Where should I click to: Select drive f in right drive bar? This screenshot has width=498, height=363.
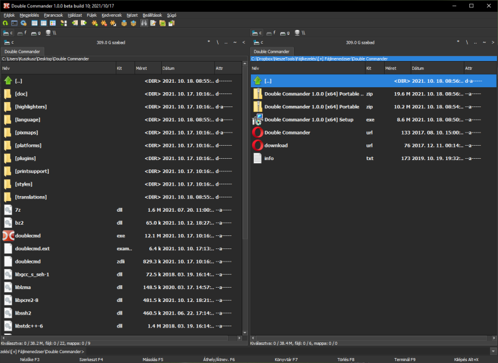271,33
